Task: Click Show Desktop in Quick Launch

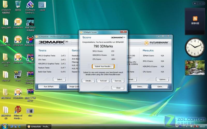Action: (x=12, y=126)
